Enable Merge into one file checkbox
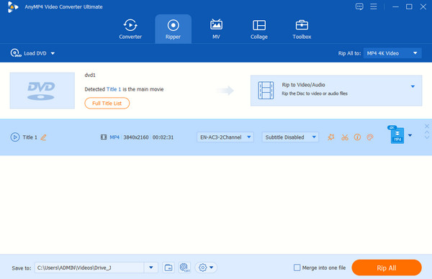This screenshot has width=432, height=279. [x=297, y=267]
